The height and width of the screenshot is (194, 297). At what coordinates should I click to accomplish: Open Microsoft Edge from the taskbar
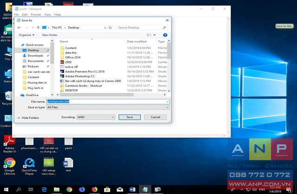pos(44,189)
